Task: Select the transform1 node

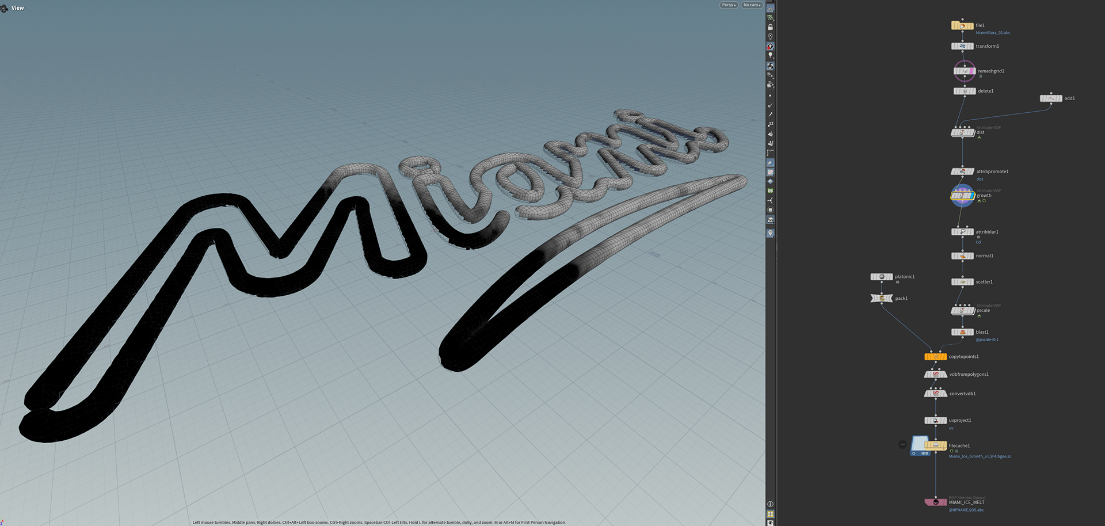Action: 962,46
